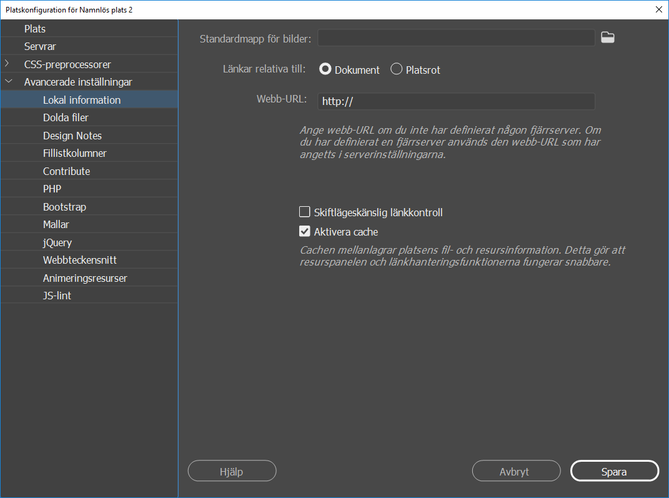Viewport: 669px width, 498px height.
Task: Select the Contribute settings entry
Action: click(x=66, y=171)
